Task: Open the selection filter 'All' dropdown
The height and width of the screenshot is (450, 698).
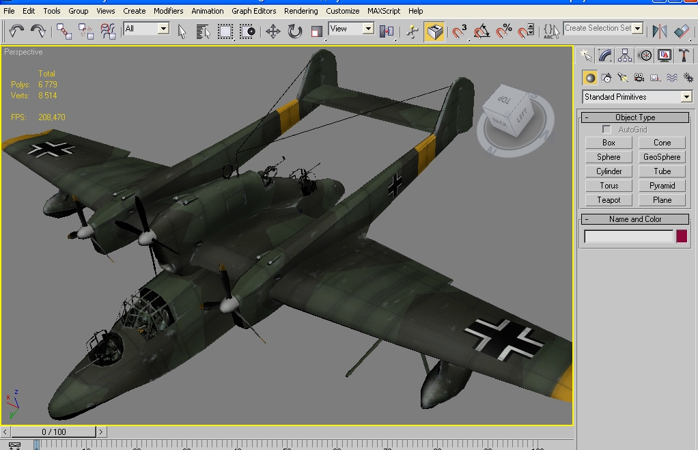Action: [163, 29]
